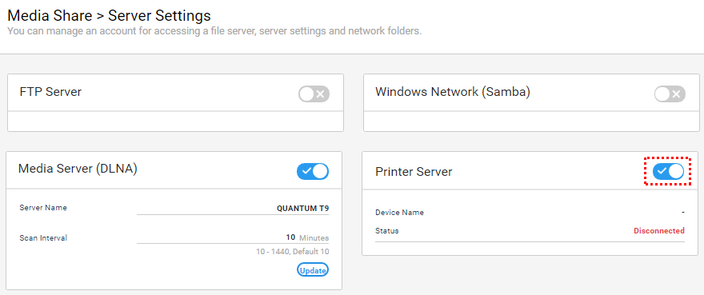Enable the FTP Server toggle
The width and height of the screenshot is (704, 295).
tap(314, 94)
